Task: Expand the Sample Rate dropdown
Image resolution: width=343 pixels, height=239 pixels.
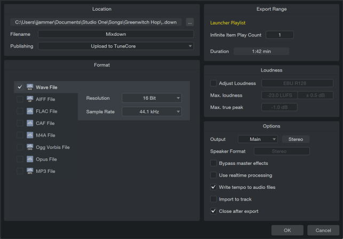Action: pyautogui.click(x=151, y=111)
